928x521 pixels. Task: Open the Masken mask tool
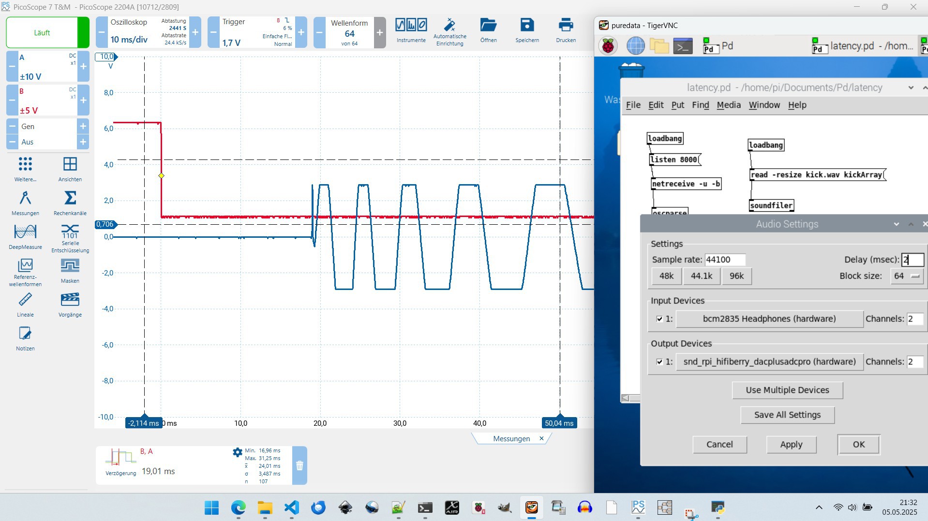click(x=70, y=270)
